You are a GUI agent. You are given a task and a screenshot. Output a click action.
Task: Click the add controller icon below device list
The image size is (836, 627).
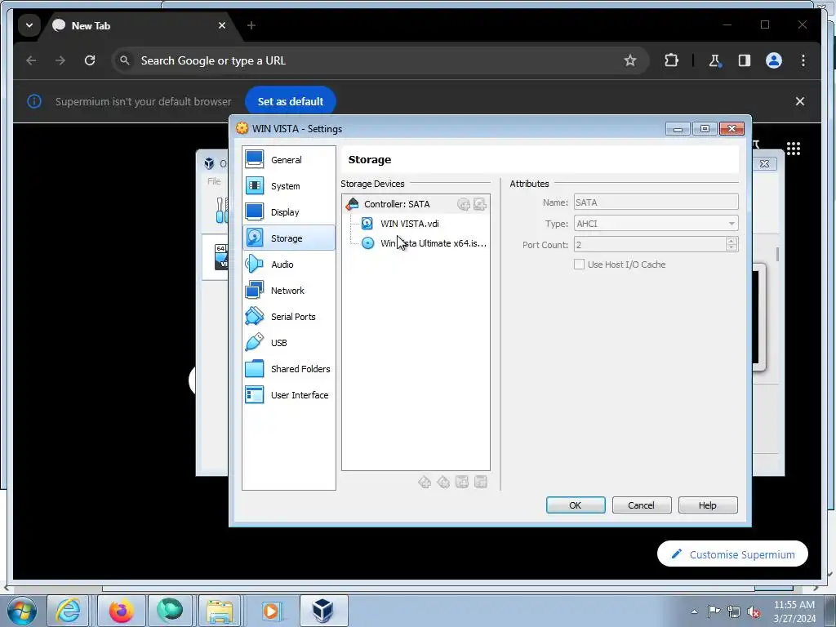tap(425, 482)
